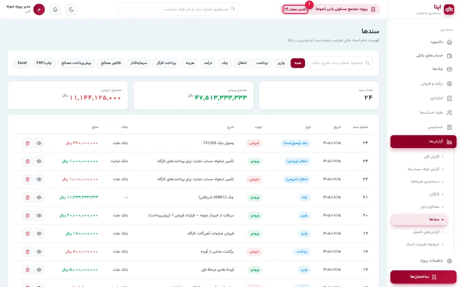Viewport: 460px width, 287px height.
Task: Delete document 17 with trash icon
Action: (x=28, y=270)
